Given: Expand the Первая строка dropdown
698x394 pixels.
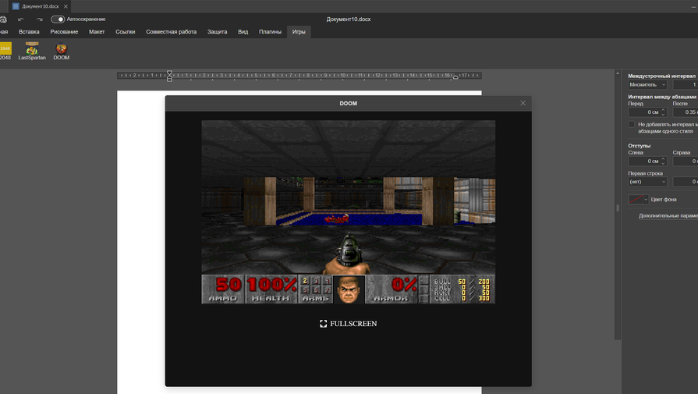Looking at the screenshot, I should tap(647, 182).
